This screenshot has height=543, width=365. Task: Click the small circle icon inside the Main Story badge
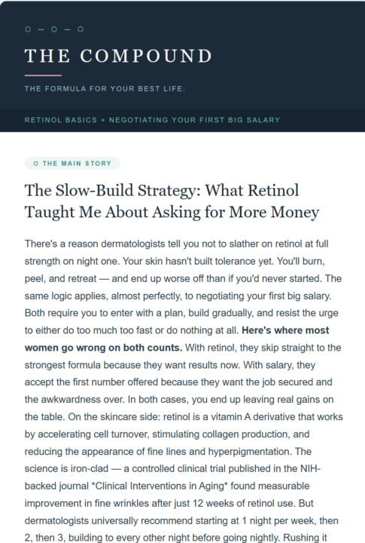coord(36,164)
